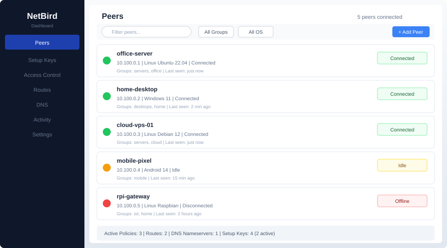Open Access Control page
447x248 pixels.
coord(42,75)
